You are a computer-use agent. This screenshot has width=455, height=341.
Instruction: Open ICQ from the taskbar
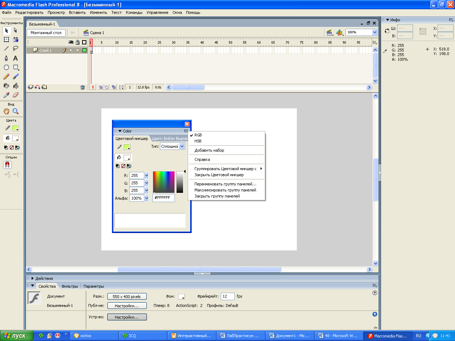click(143, 336)
